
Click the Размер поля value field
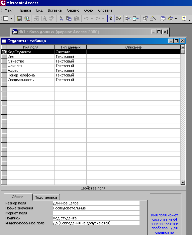pyautogui.click(x=96, y=203)
